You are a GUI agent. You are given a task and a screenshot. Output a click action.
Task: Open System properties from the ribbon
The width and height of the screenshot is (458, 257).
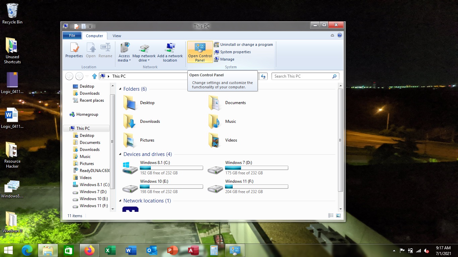pyautogui.click(x=235, y=52)
